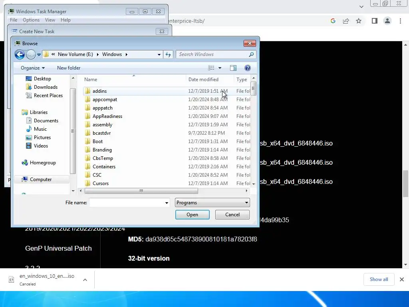This screenshot has height=307, width=409.
Task: Click Chrome share page icon
Action: click(346, 21)
